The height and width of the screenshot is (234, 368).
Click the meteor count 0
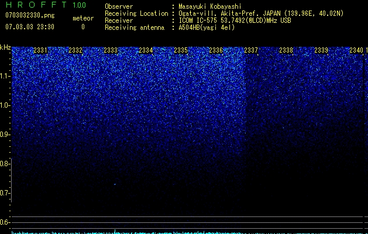(83, 27)
